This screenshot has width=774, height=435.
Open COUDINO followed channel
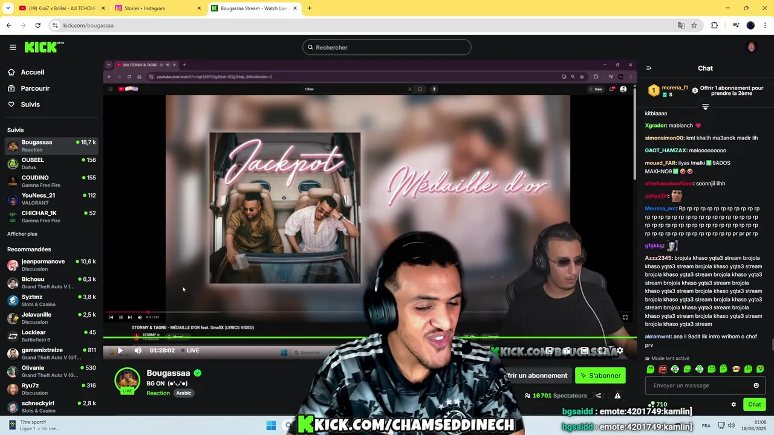51,181
